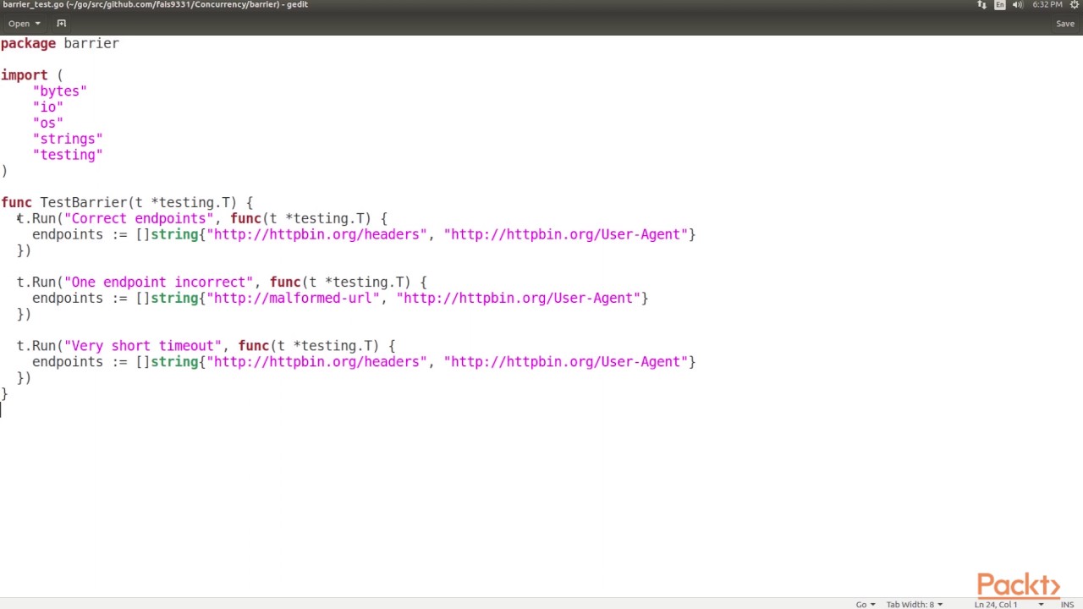This screenshot has height=609, width=1083.
Task: Click "http://httpbin.org/headers" under Very short timeout
Action: tap(317, 361)
